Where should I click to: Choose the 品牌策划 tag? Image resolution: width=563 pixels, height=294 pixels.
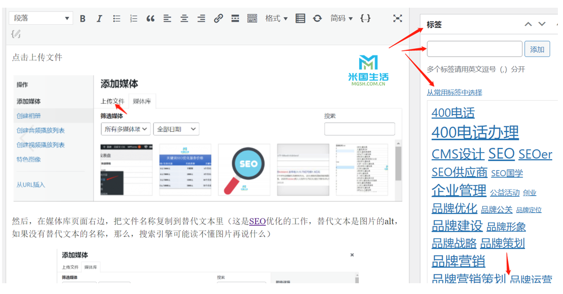(x=503, y=244)
